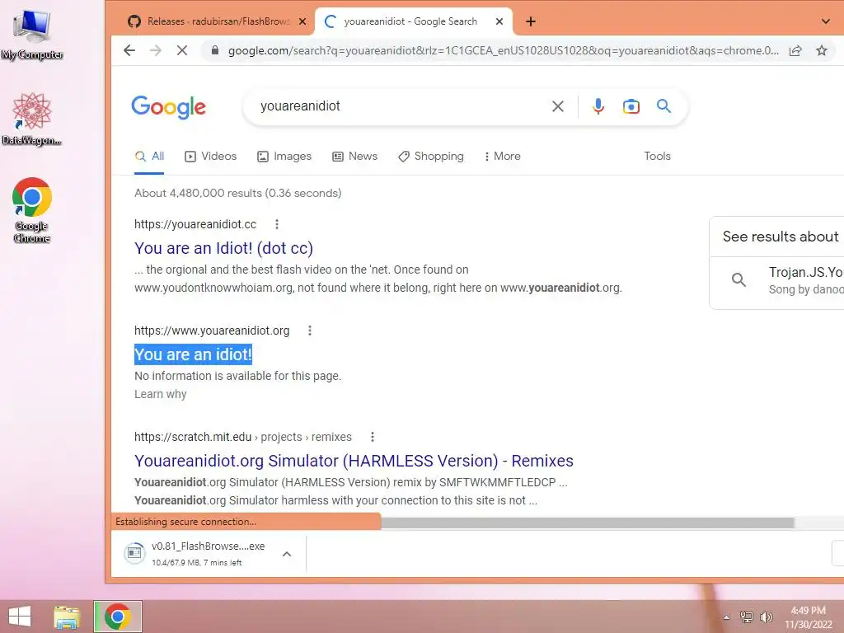Click the voice search microphone icon
844x633 pixels.
598,106
